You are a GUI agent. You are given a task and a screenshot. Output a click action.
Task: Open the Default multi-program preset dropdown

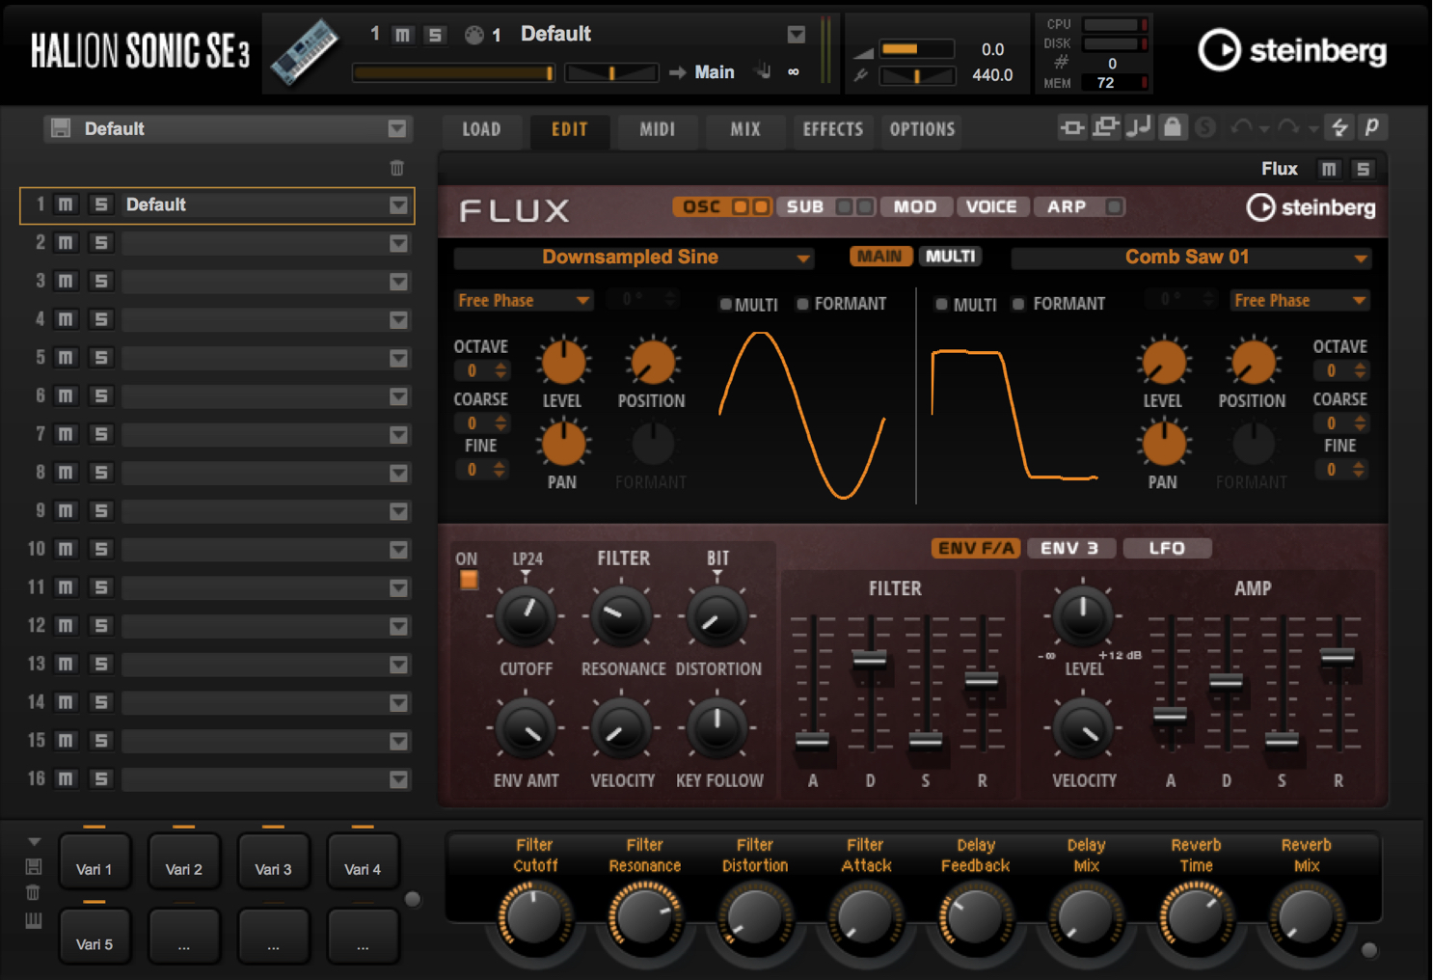pos(397,128)
